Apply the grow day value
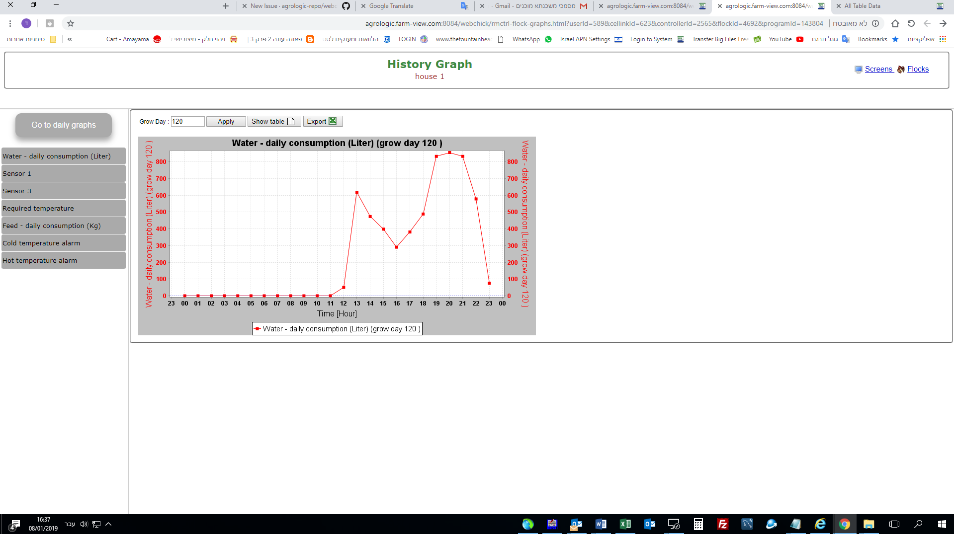954x534 pixels. pos(226,121)
